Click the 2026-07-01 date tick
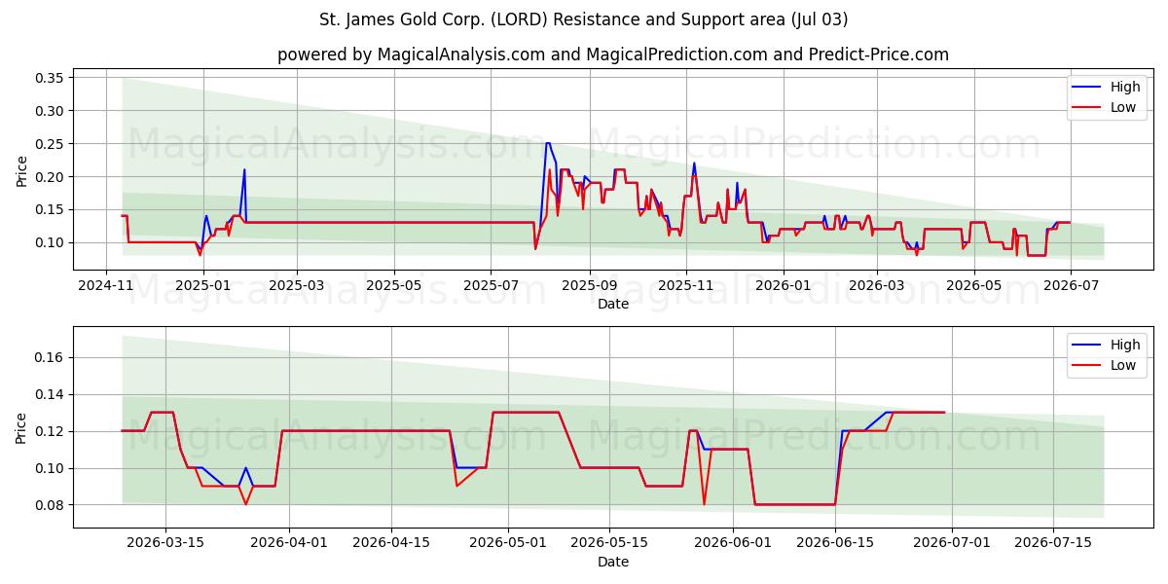This screenshot has width=1168, height=584. [x=951, y=543]
